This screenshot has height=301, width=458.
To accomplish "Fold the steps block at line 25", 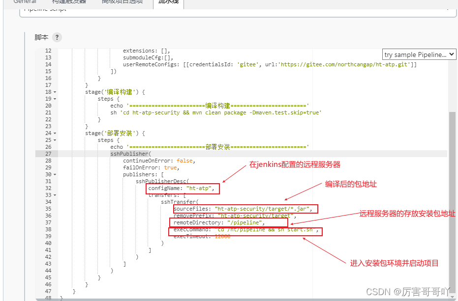I will (x=55, y=140).
